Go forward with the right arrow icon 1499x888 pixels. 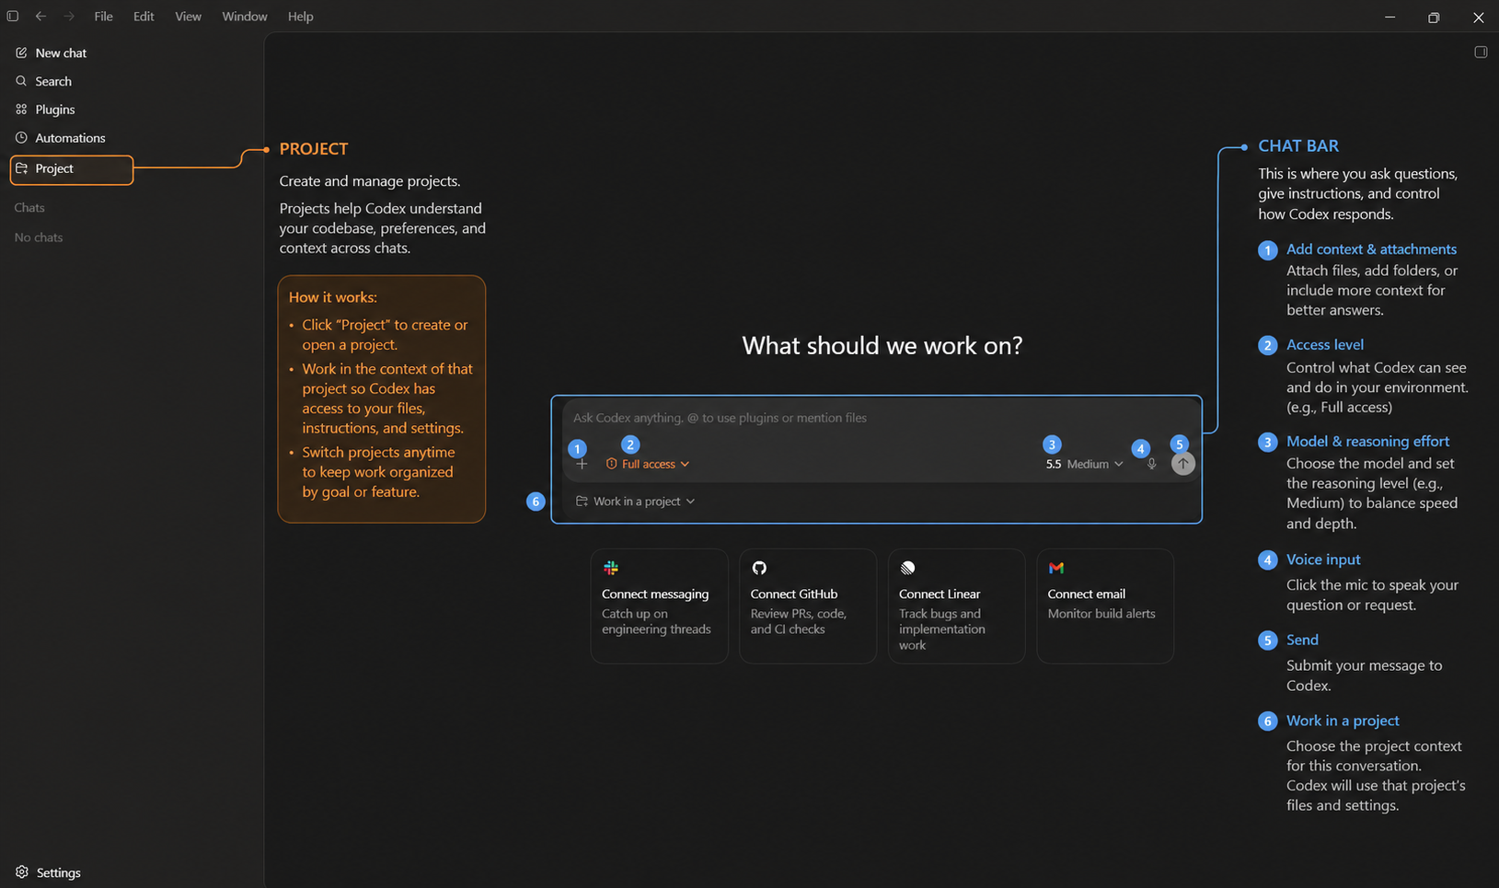pyautogui.click(x=69, y=17)
